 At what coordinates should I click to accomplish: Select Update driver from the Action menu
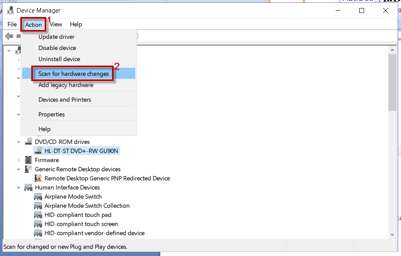click(x=56, y=37)
